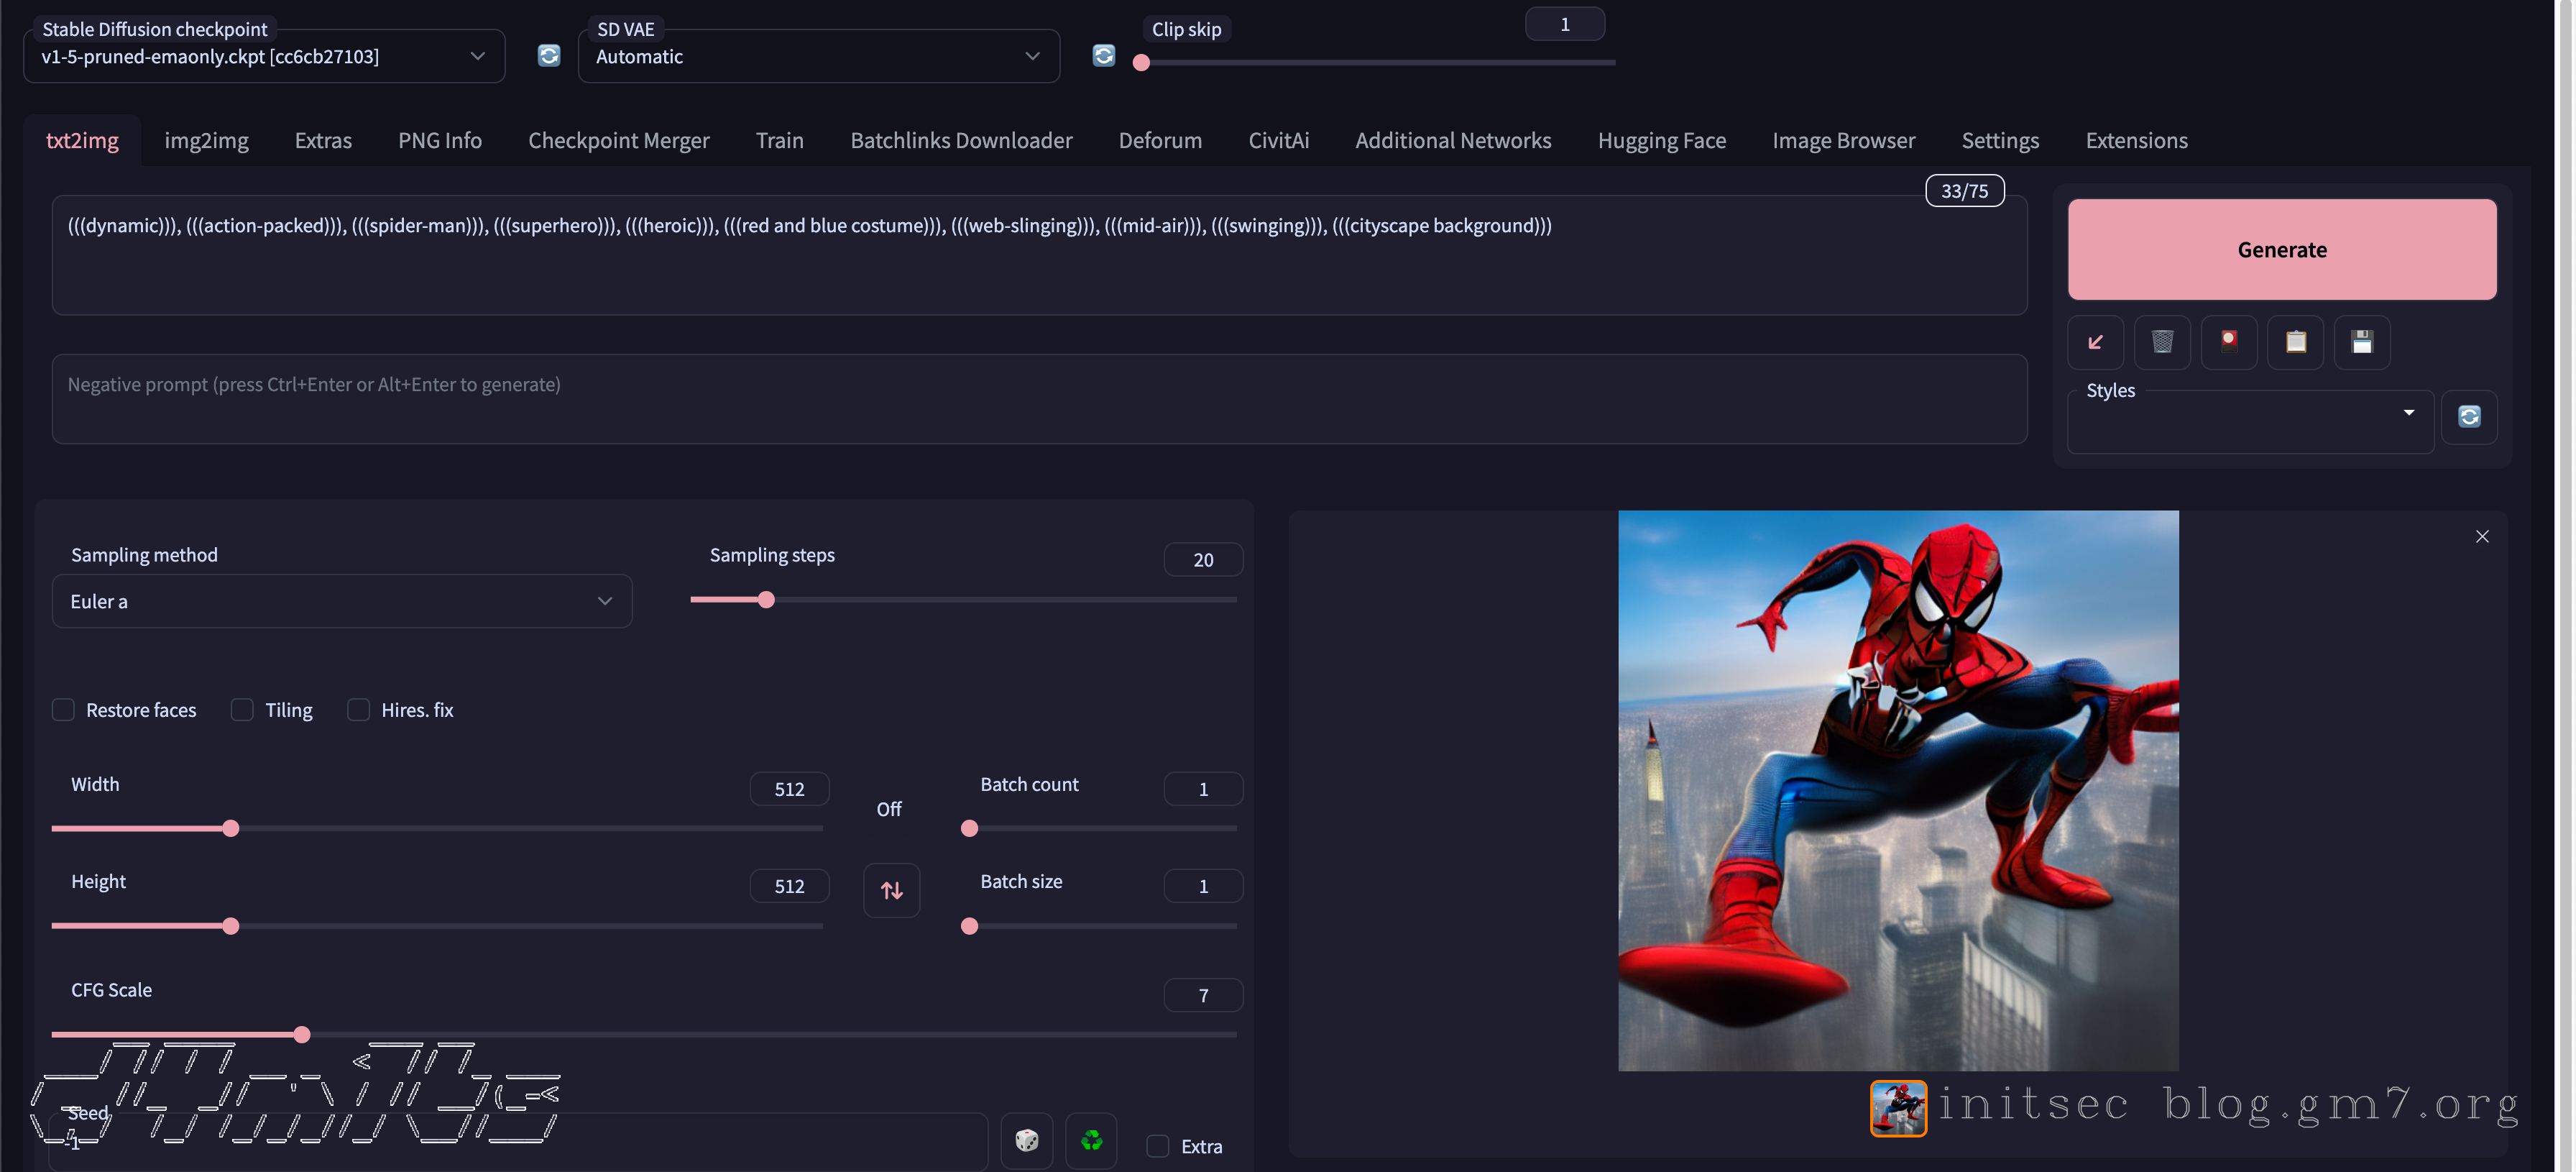The width and height of the screenshot is (2576, 1172).
Task: Click the refresh SD VAE icon
Action: tap(1103, 56)
